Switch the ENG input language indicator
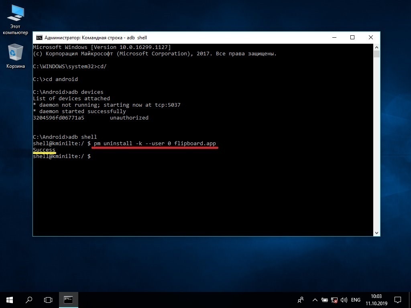The width and height of the screenshot is (411, 308). 356,300
